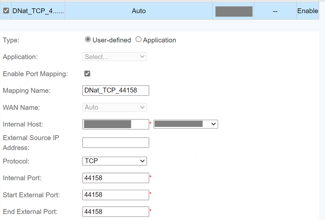This screenshot has height=220, width=325.
Task: Open the Internal Host device dropdown
Action: (186, 124)
